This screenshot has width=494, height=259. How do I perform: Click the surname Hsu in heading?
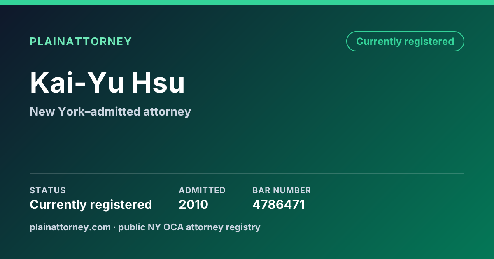click(x=158, y=83)
